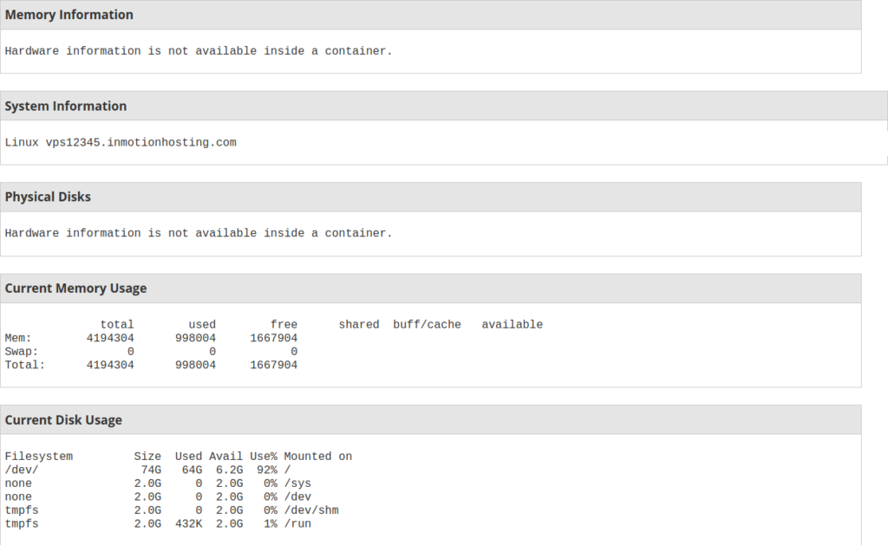888x545 pixels.
Task: Click the "shared" memory column heading
Action: tap(359, 325)
